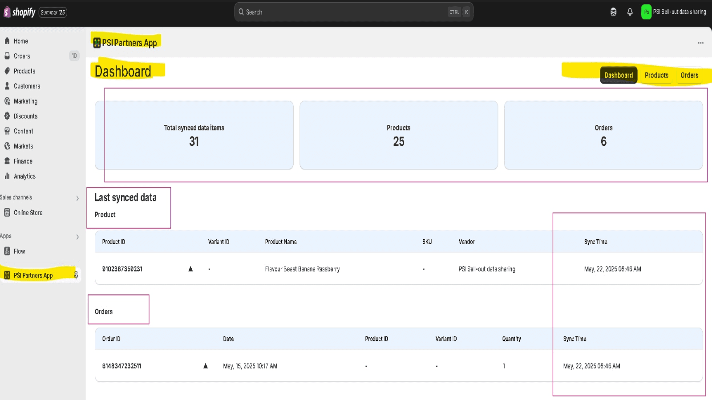Click the Search field in the top bar
The width and height of the screenshot is (712, 400).
[353, 12]
